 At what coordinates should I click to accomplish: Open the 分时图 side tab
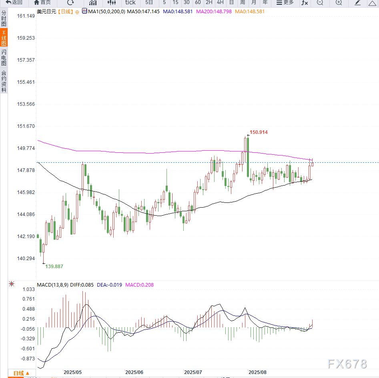tap(4, 18)
